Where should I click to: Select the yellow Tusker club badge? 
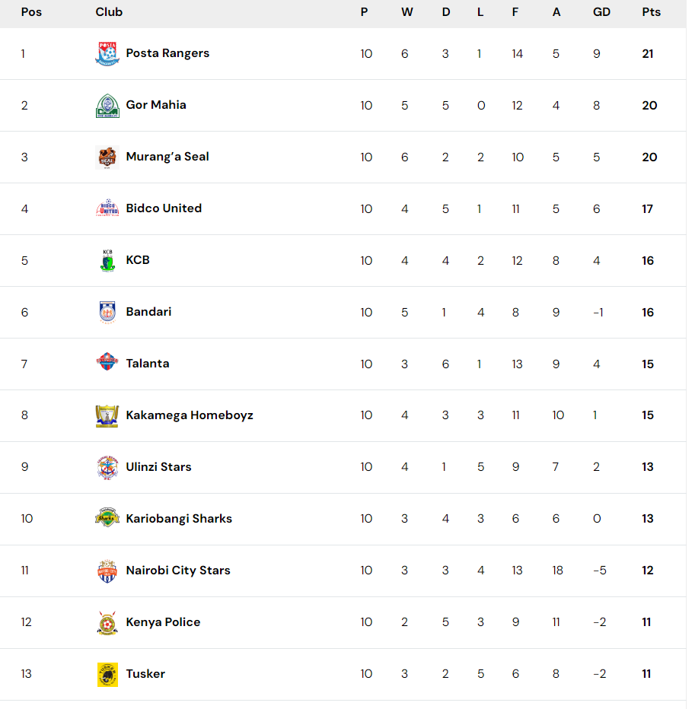107,675
